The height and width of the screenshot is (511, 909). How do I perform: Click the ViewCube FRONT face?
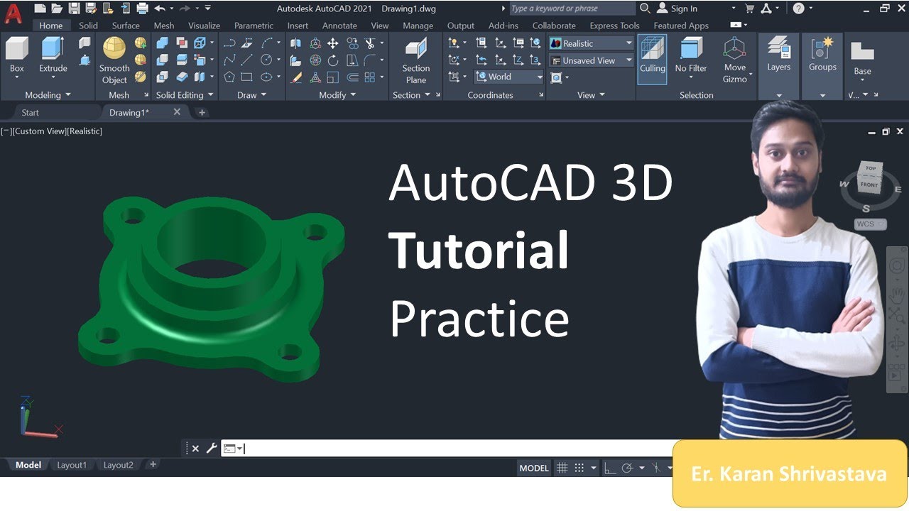869,185
